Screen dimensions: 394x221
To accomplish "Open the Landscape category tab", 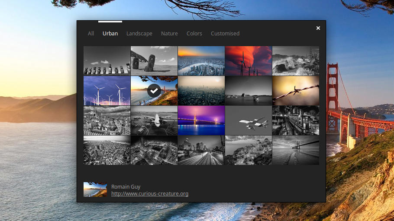I will 139,34.
